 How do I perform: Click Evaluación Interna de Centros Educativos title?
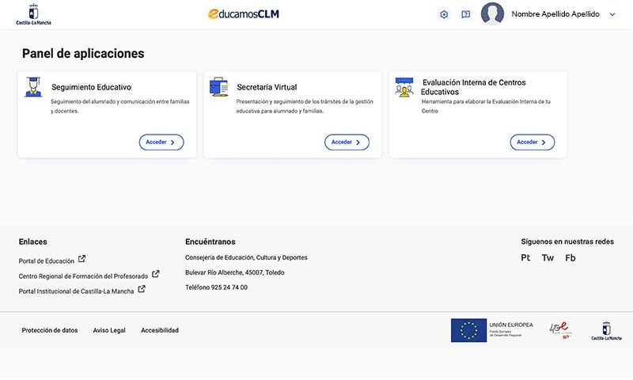pos(473,87)
